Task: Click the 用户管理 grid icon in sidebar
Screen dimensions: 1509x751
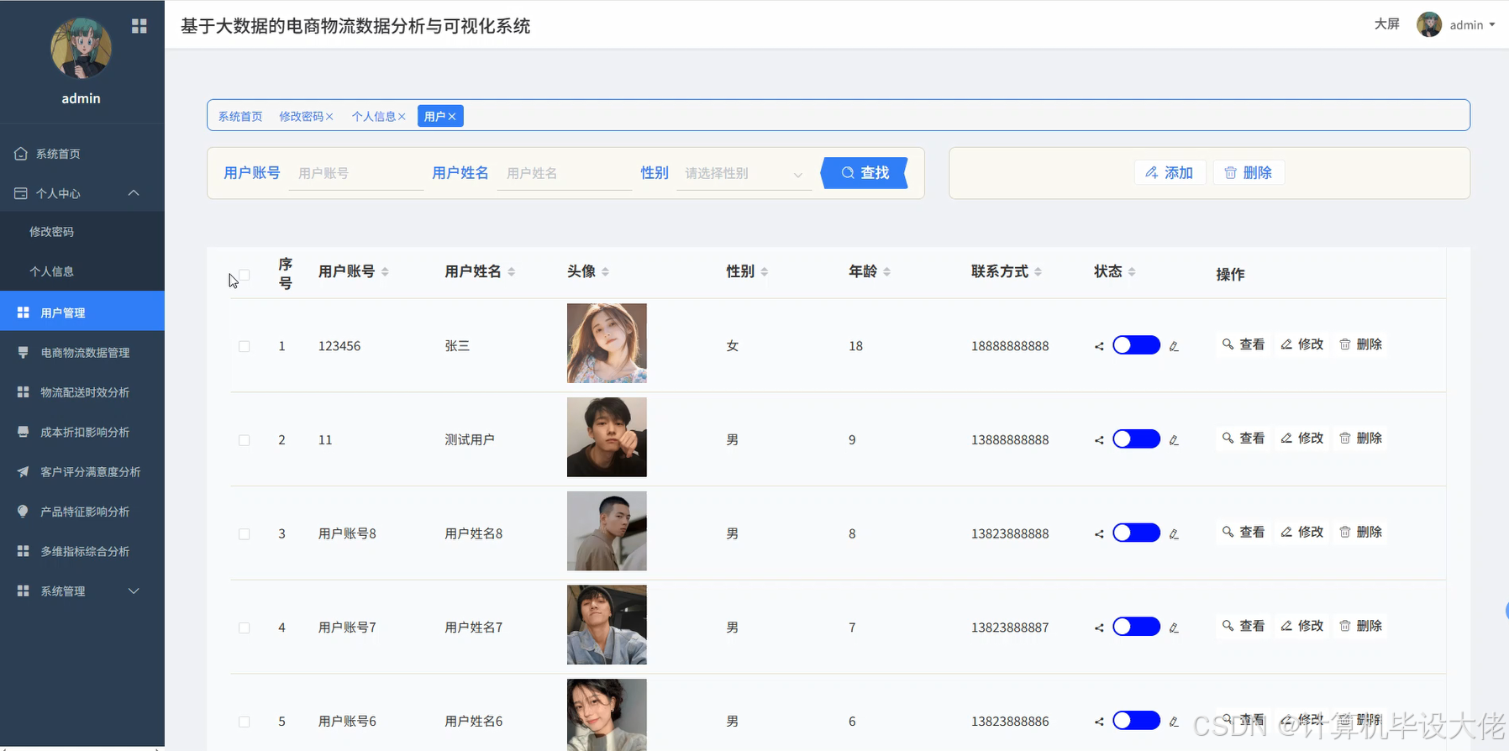Action: point(24,312)
